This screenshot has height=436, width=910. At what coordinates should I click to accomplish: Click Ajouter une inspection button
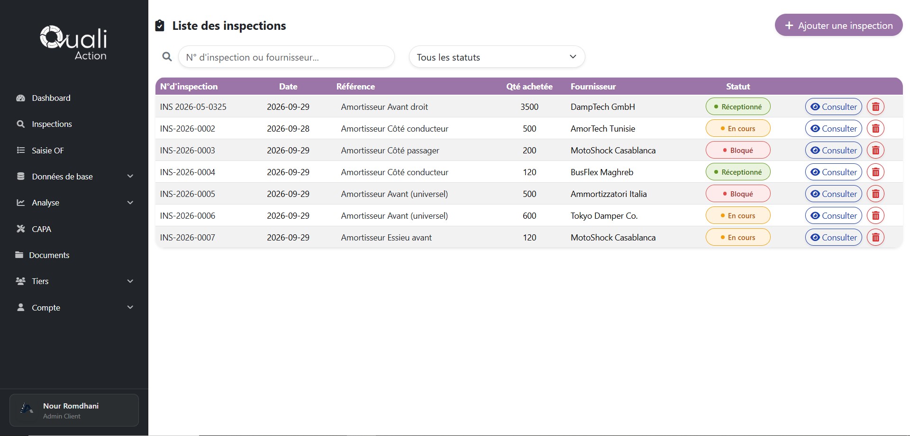(x=838, y=25)
